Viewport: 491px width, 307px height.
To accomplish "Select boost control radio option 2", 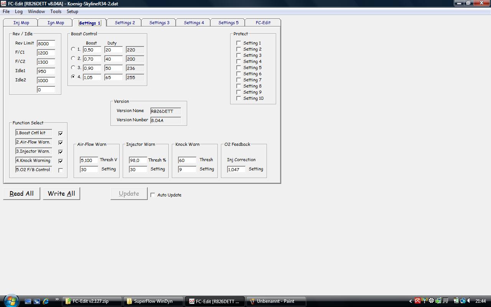I will pyautogui.click(x=73, y=58).
